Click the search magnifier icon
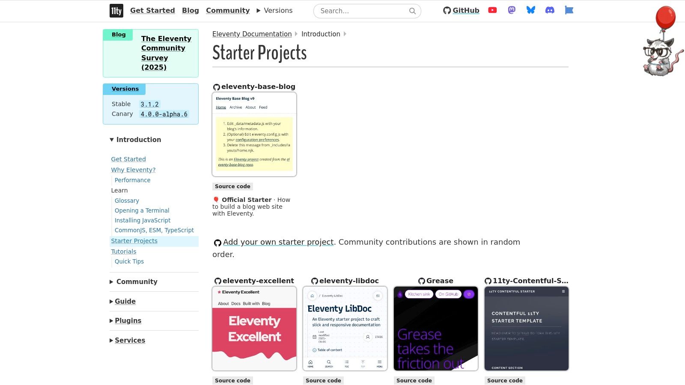 coord(412,11)
